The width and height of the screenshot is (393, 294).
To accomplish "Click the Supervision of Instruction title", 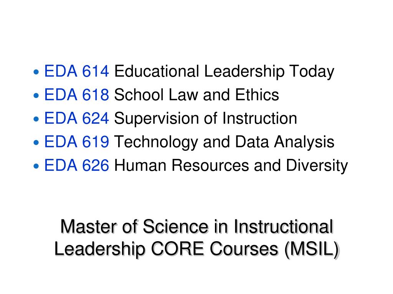I will point(206,118).
